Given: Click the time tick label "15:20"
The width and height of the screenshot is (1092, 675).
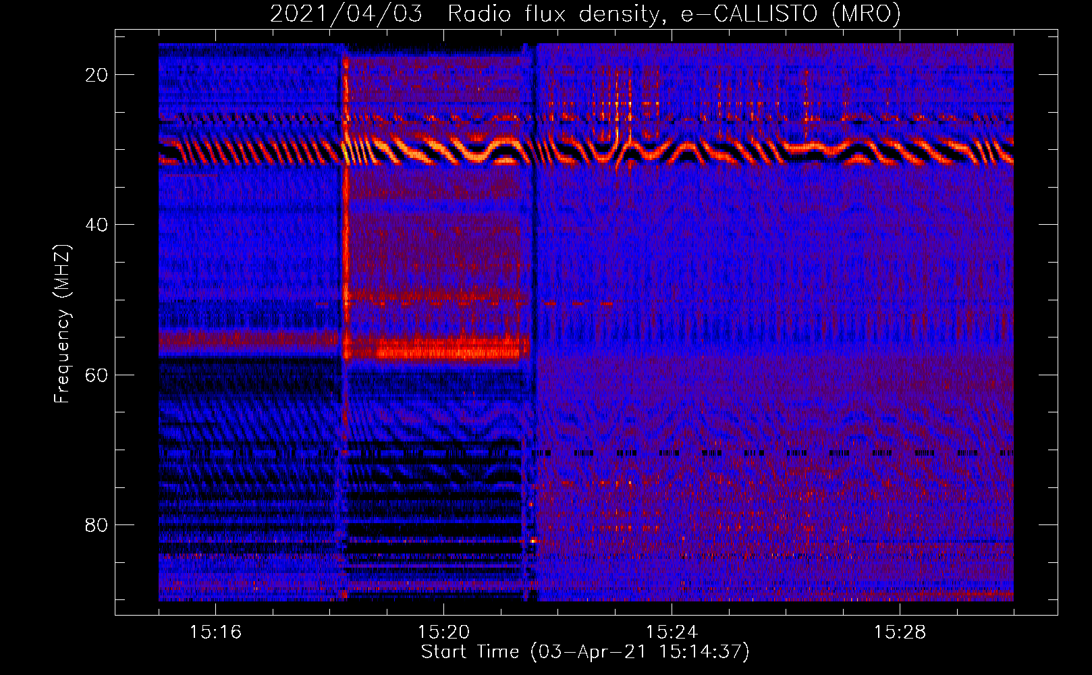Looking at the screenshot, I should [443, 632].
